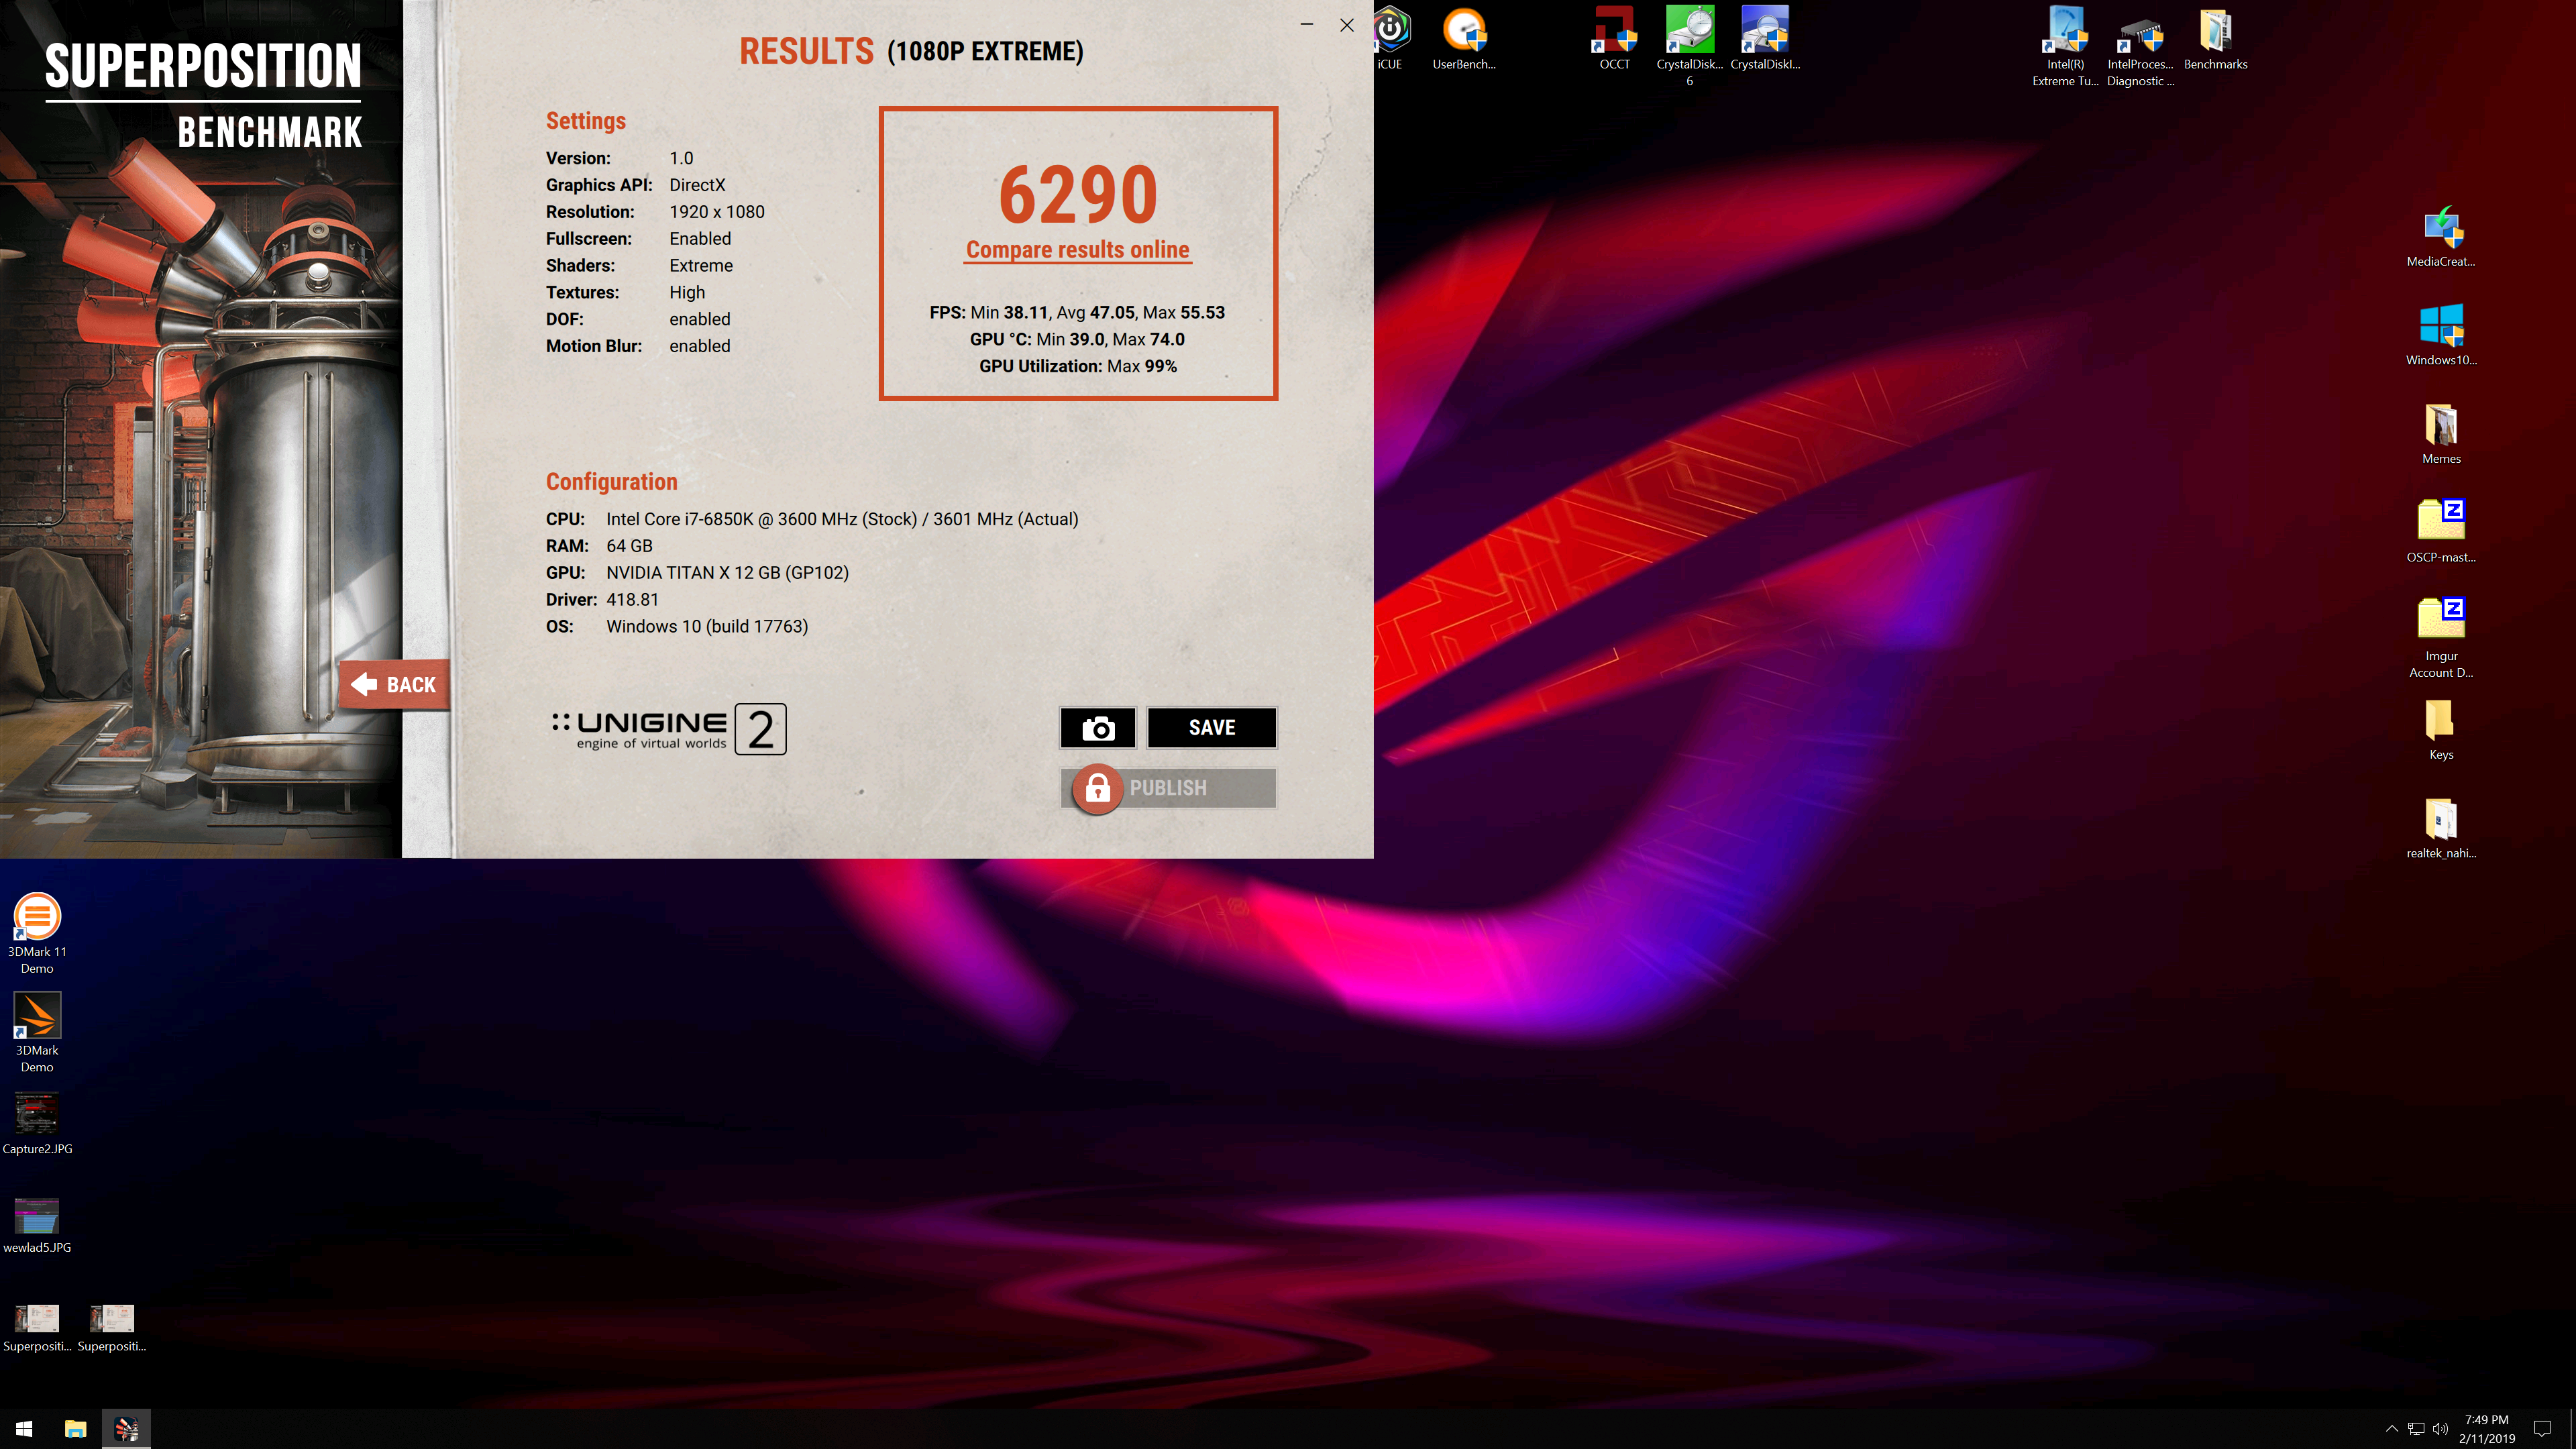Screen dimensions: 2576x1449
Task: Launch the 3DMark Demo shortcut
Action: tap(37, 1031)
